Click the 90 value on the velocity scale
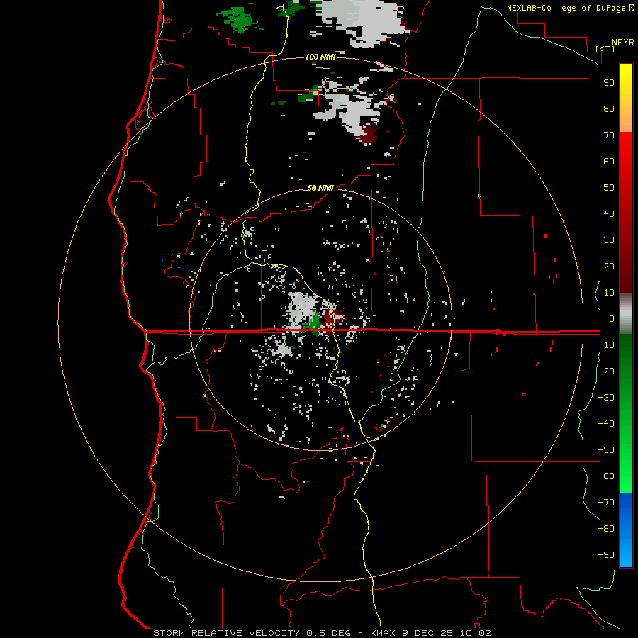The image size is (638, 638). click(x=609, y=83)
